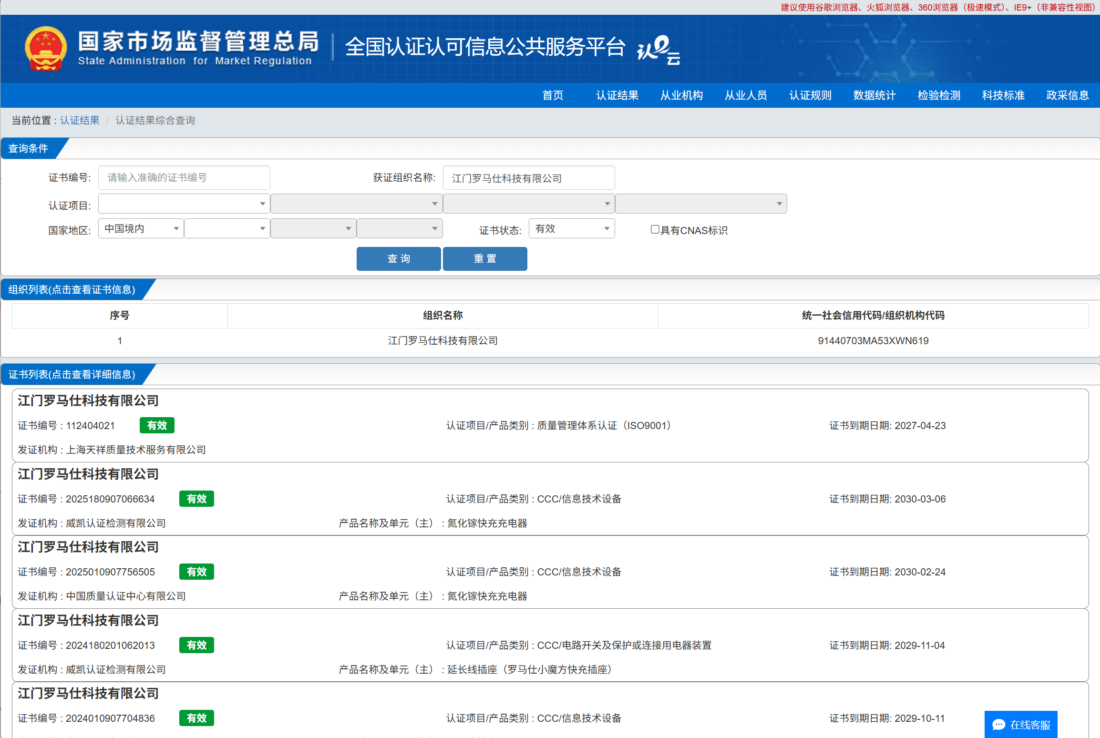This screenshot has height=738, width=1100.
Task: Open the 中国境内 country dropdown
Action: [141, 228]
